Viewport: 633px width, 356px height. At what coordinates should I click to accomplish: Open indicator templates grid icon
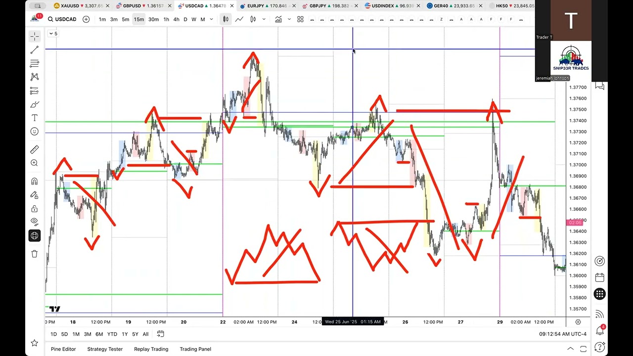[300, 19]
